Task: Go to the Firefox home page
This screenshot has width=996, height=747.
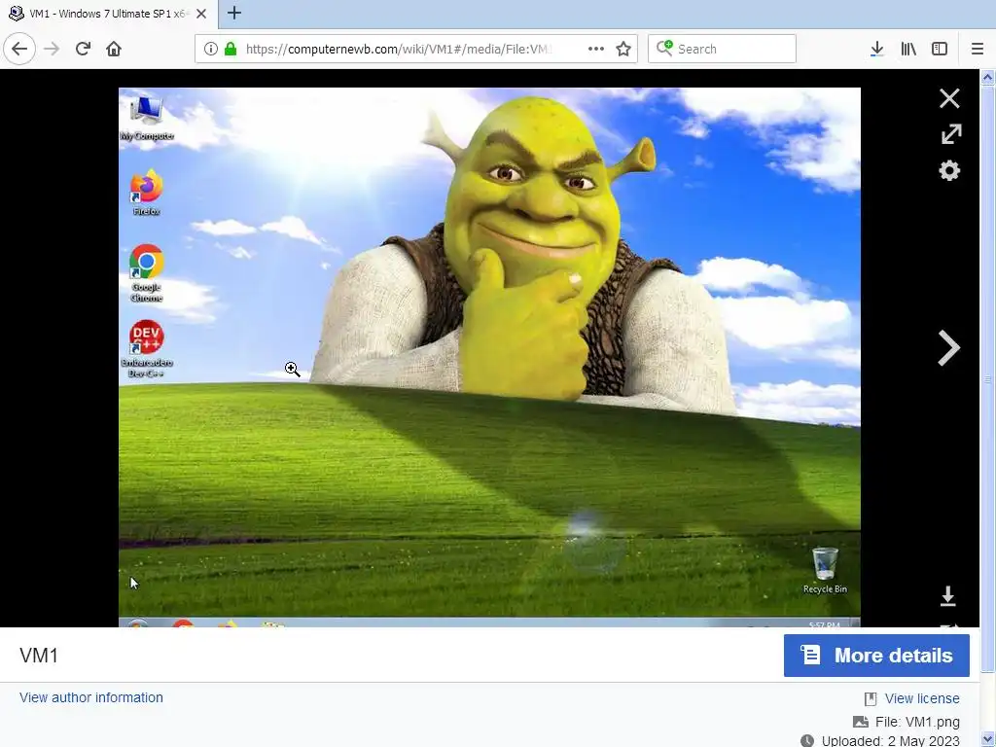Action: (x=114, y=49)
